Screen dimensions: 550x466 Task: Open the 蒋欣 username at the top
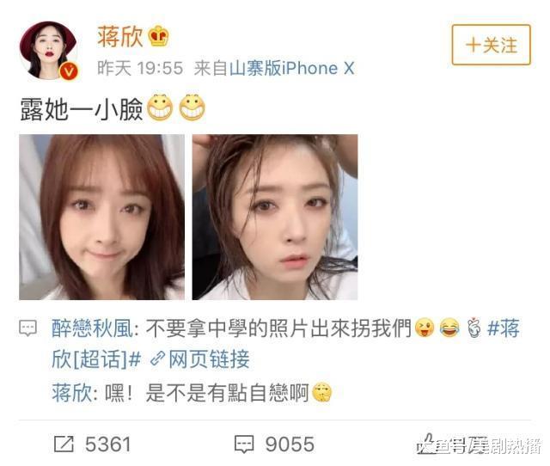[x=120, y=36]
